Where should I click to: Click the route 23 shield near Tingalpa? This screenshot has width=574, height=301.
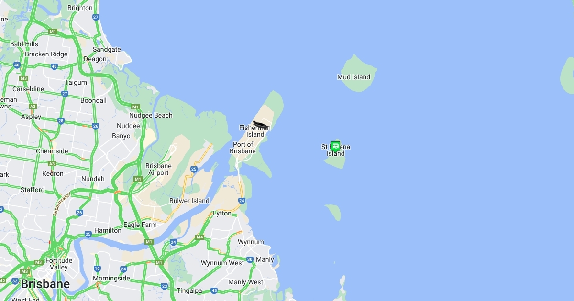(165, 286)
